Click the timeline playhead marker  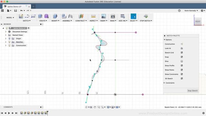[x=48, y=113]
